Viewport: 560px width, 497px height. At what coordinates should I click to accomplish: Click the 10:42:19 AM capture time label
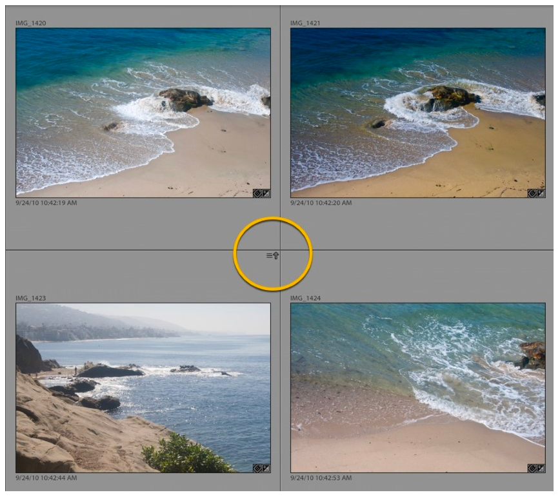[x=46, y=203]
